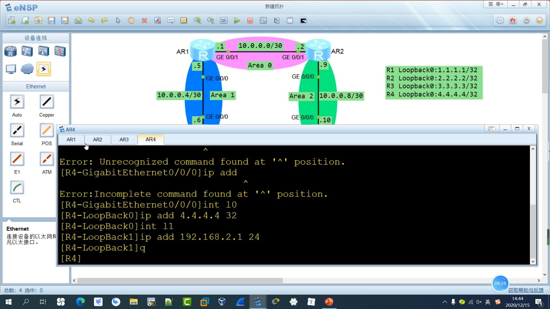Select the Cloud device category icon
This screenshot has height=309, width=550.
pos(27,69)
